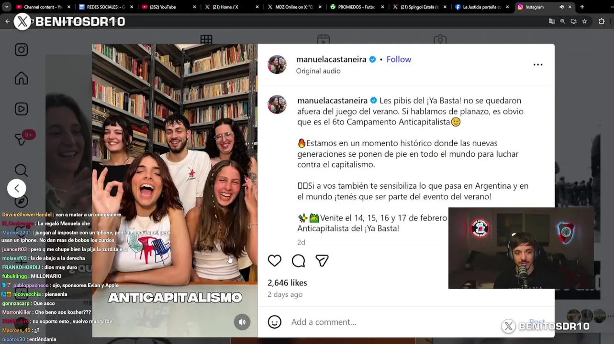Viewport: 614px width, 344px height.
Task: Open messages with unread badge in sidebar
Action: [22, 139]
